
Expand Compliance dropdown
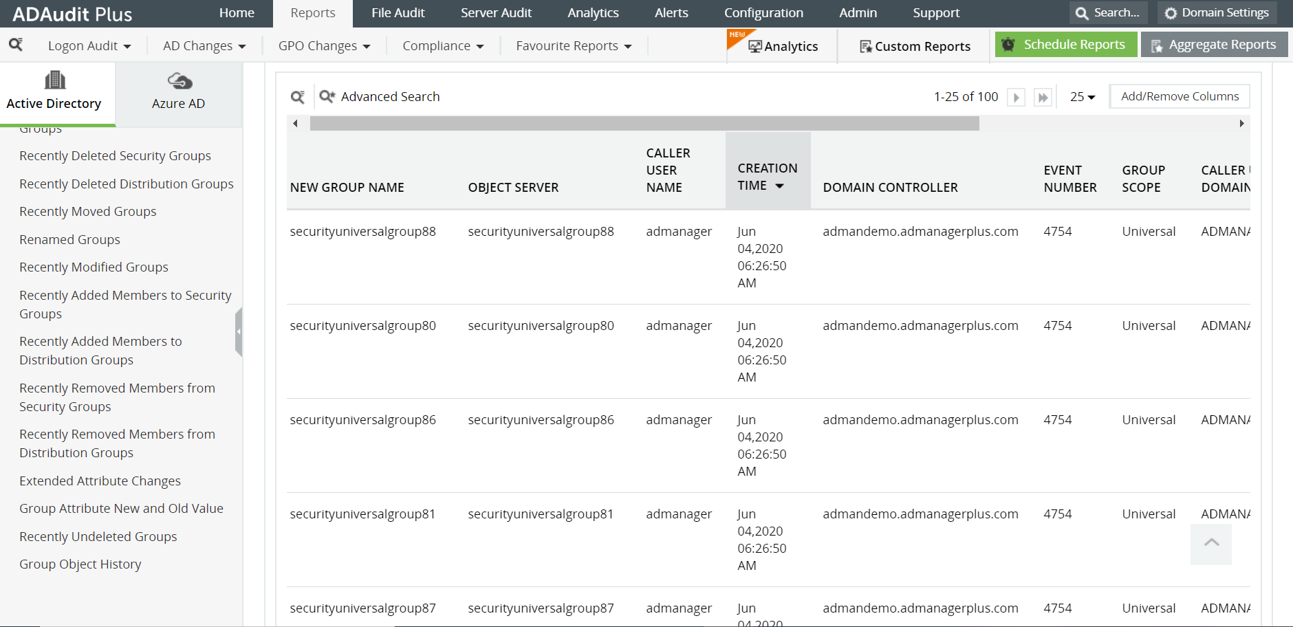(x=443, y=46)
